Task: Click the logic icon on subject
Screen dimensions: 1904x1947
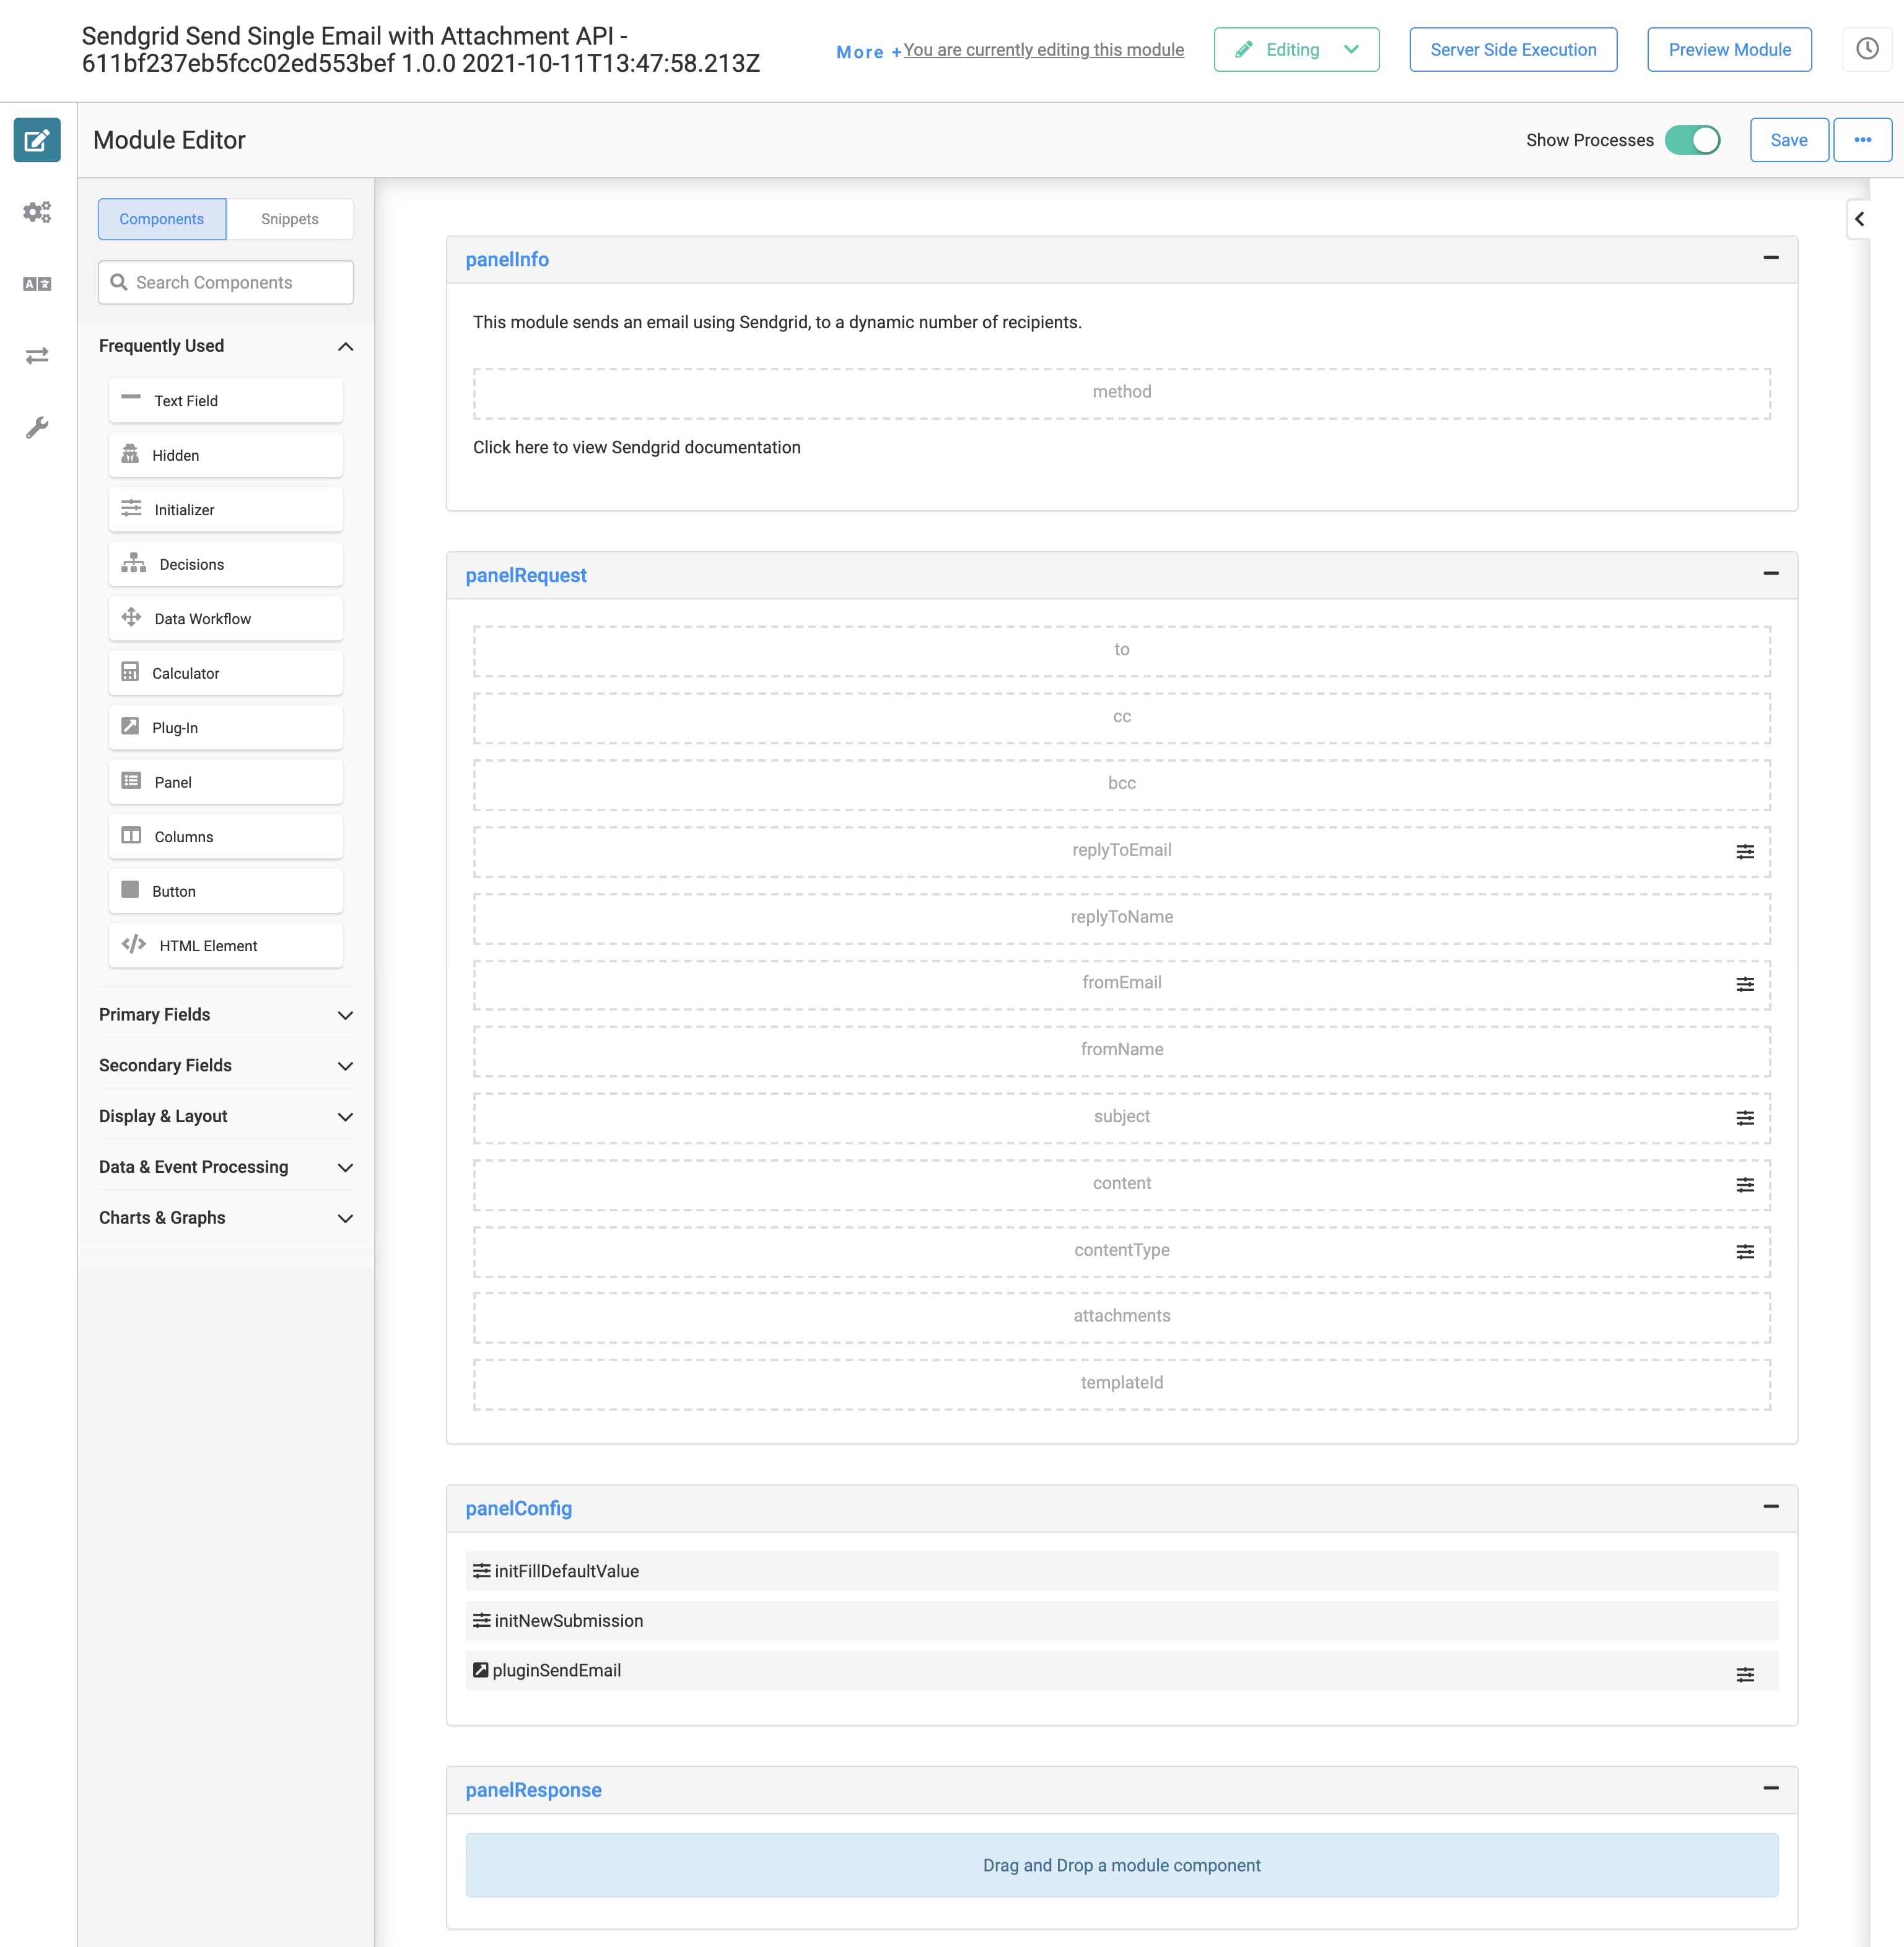Action: (1745, 1119)
